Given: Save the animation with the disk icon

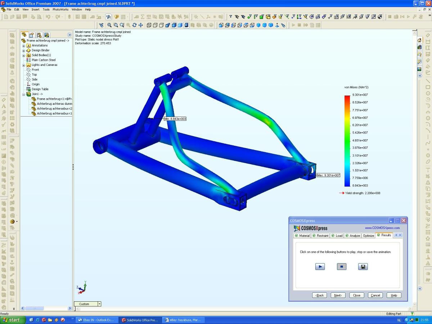Looking at the screenshot, I should tap(363, 267).
